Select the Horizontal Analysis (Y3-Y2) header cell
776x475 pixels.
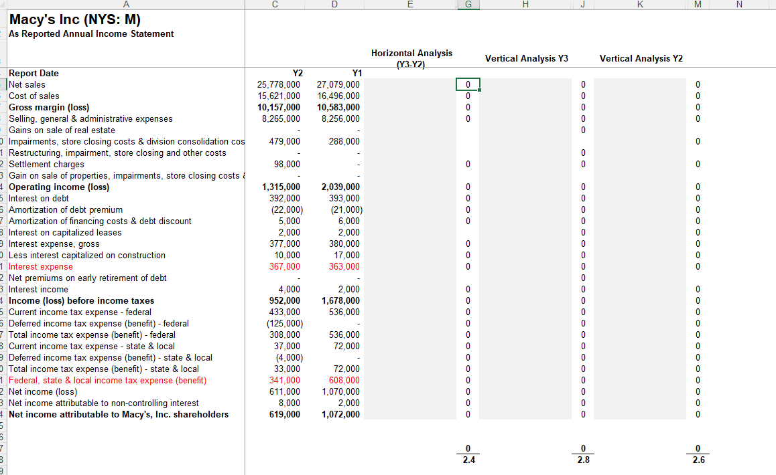[x=411, y=57]
